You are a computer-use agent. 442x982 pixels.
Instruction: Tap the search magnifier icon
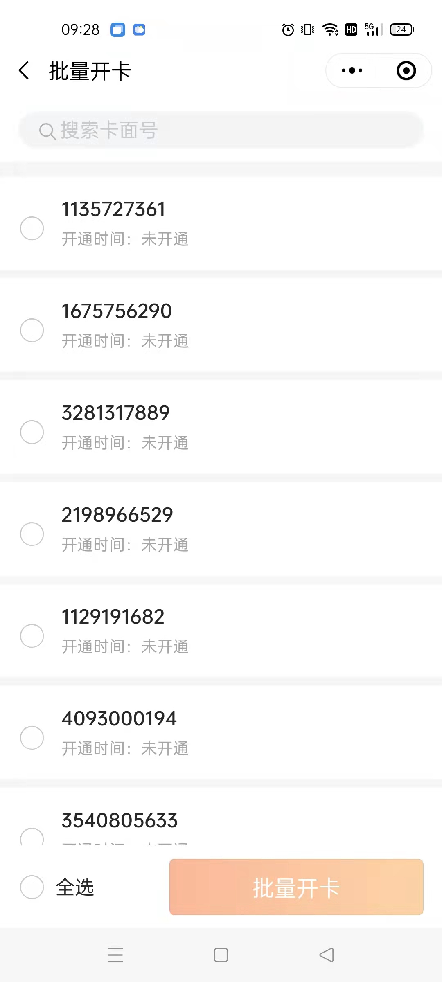(x=47, y=131)
